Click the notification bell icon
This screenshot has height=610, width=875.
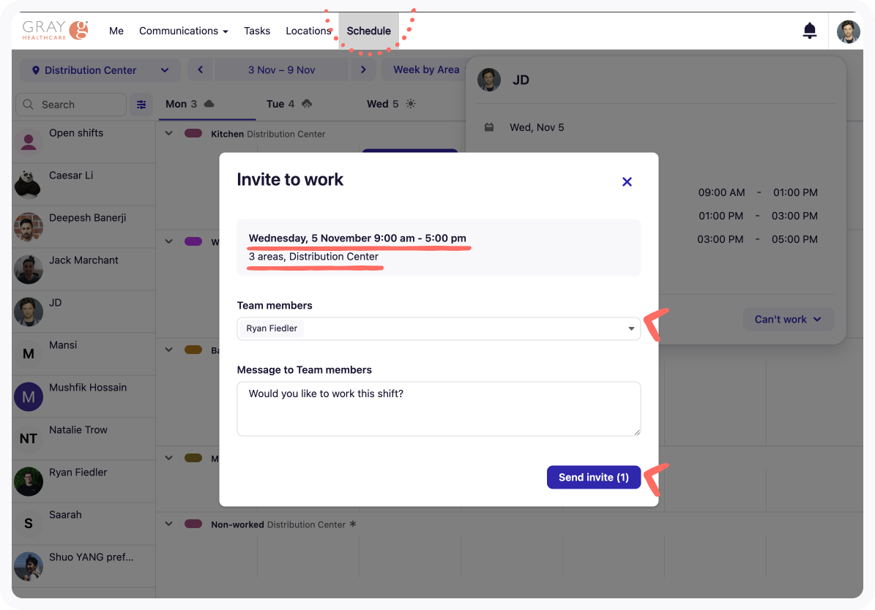[x=809, y=31]
